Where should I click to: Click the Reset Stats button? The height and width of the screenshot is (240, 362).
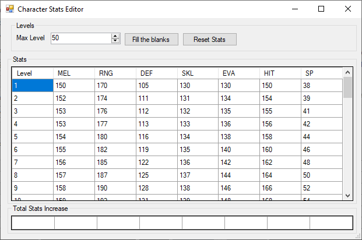pyautogui.click(x=210, y=40)
